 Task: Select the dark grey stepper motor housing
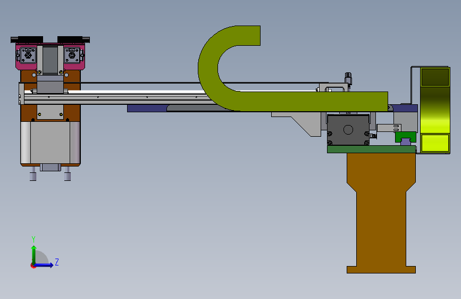[x=348, y=130]
